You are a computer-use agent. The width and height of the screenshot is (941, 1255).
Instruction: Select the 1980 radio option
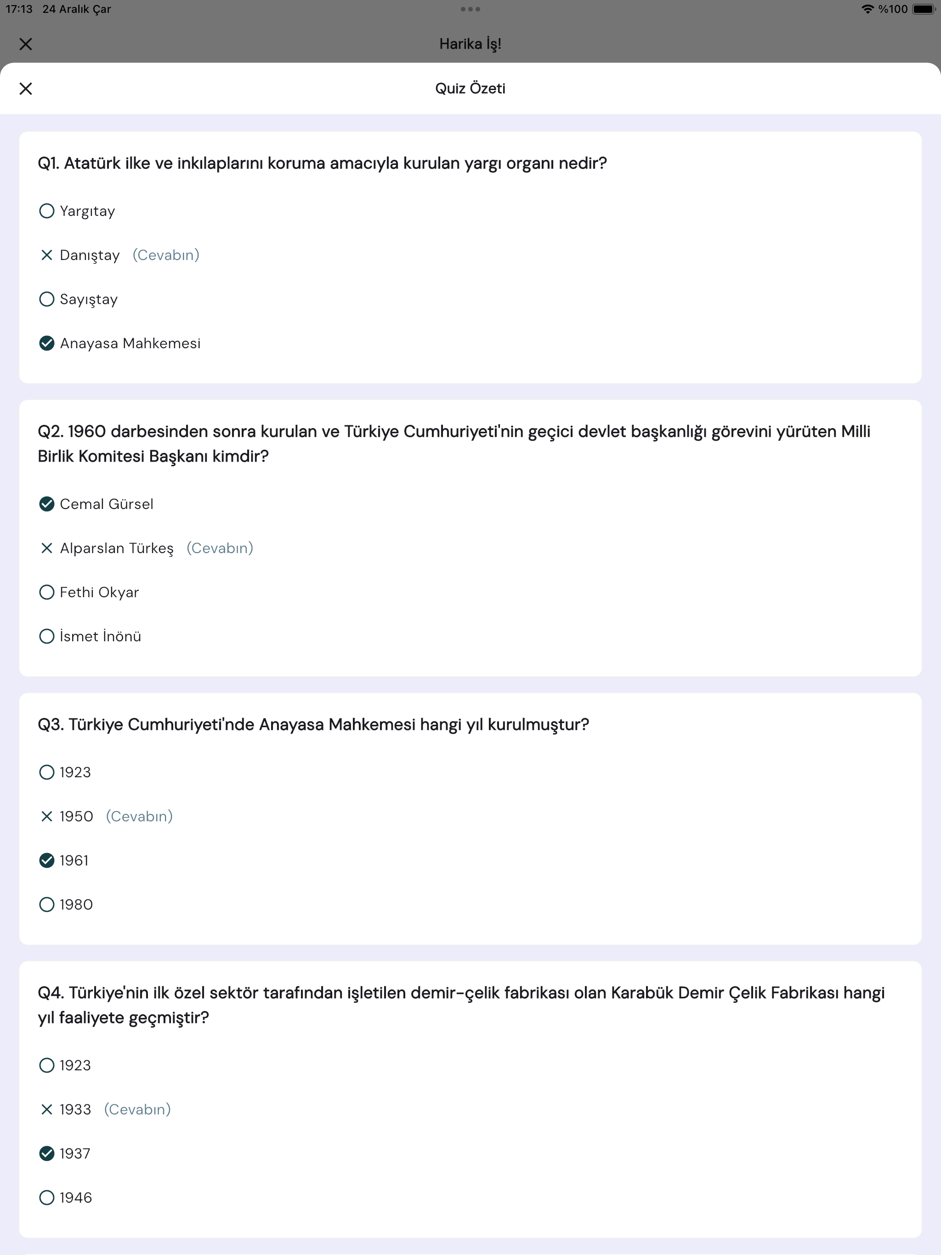click(x=46, y=905)
